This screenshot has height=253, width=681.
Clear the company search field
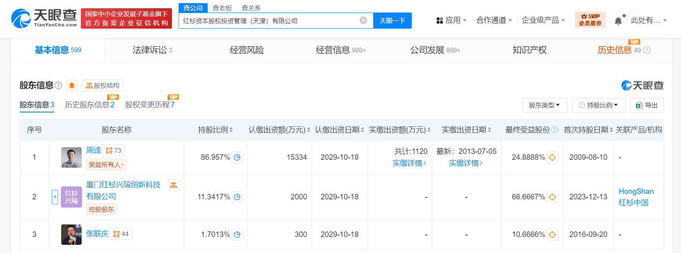[363, 20]
